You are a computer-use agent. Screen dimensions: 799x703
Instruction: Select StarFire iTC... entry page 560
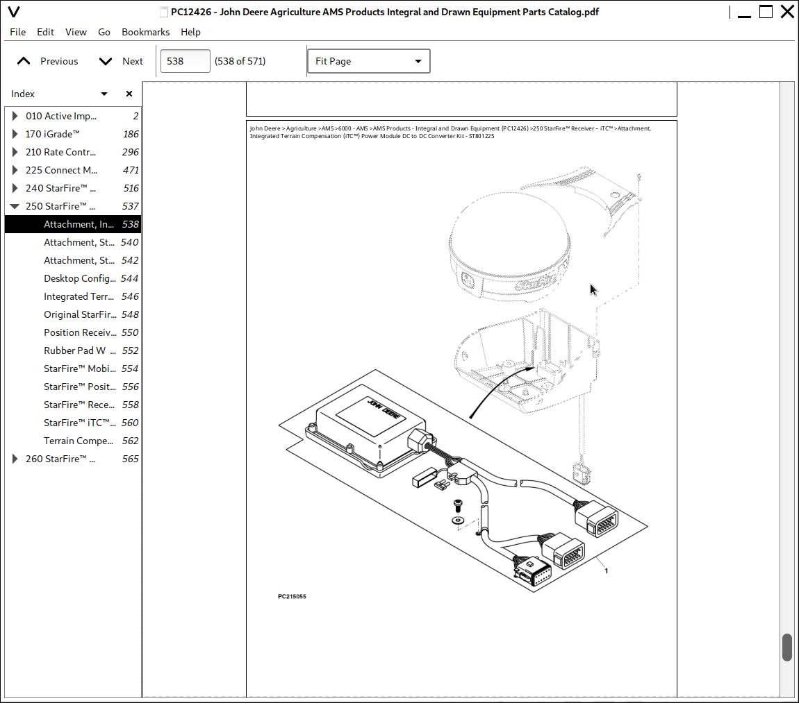point(73,423)
